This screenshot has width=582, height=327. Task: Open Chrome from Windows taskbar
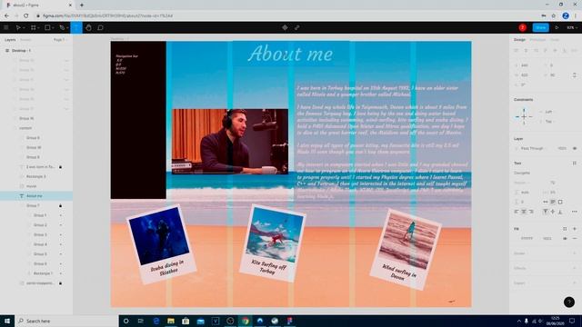click(245, 321)
